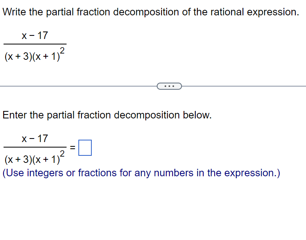Screen dimensions: 306x240
Task: Click the divider line left of ellipsis
Action: [x=79, y=86]
